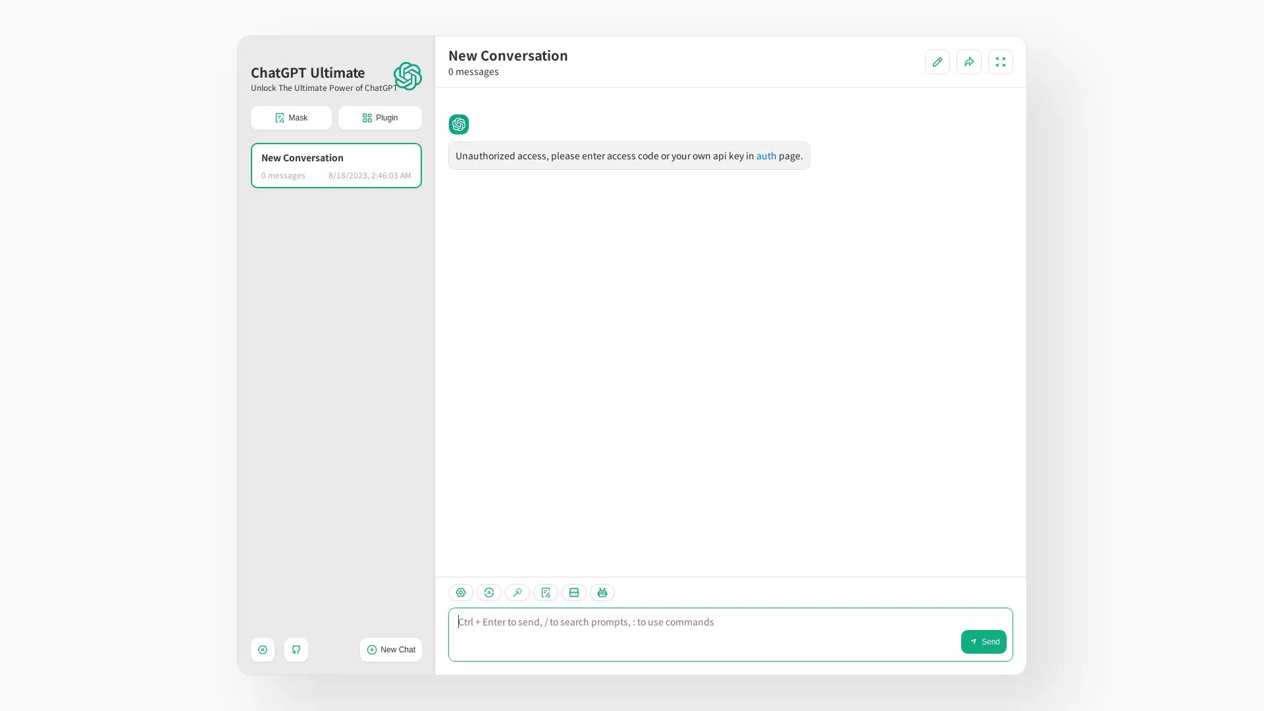Toggle fullscreen with the expand icon

(1001, 62)
